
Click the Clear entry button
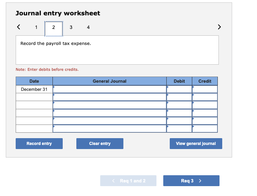(100, 144)
